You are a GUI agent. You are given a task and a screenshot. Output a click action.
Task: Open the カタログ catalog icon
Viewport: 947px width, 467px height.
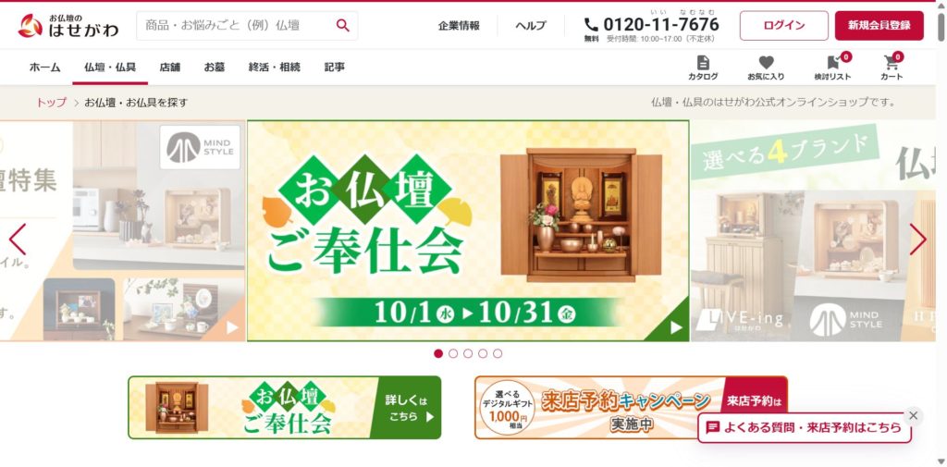703,68
